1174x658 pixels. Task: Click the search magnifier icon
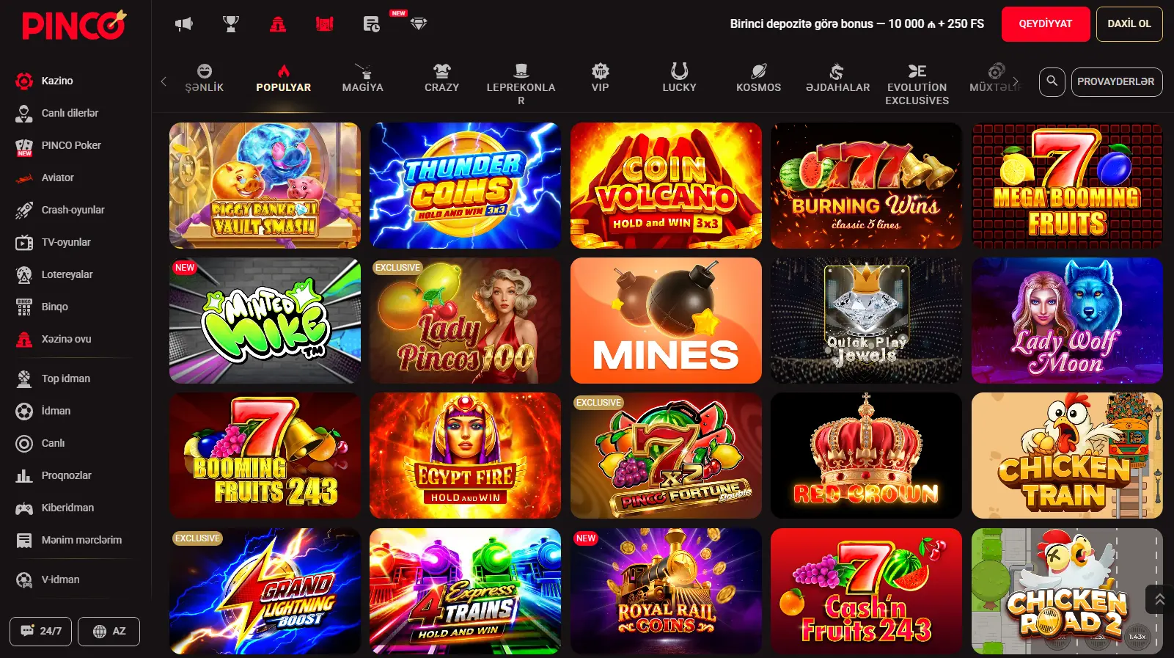pyautogui.click(x=1052, y=81)
